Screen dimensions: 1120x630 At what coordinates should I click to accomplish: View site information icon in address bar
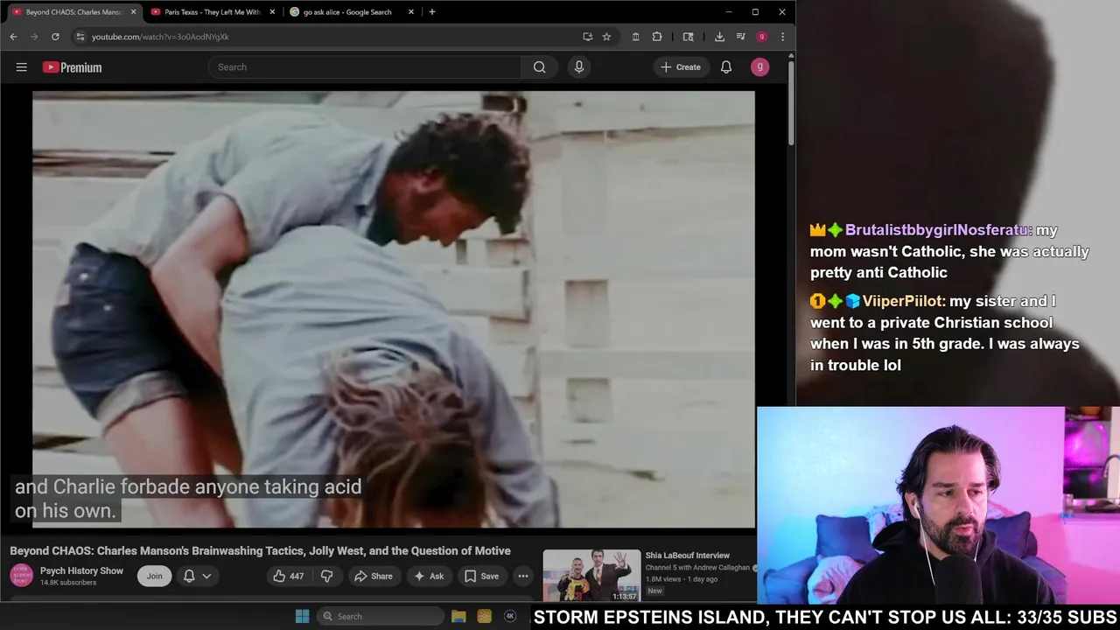coord(80,37)
